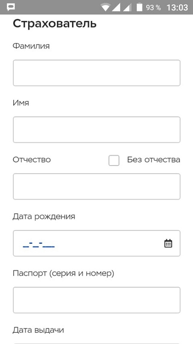Focus the Имя input field
Viewport: 193px width, 344px height.
pos(96,130)
